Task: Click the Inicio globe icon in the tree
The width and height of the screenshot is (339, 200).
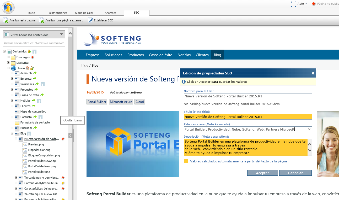Action: [13, 68]
